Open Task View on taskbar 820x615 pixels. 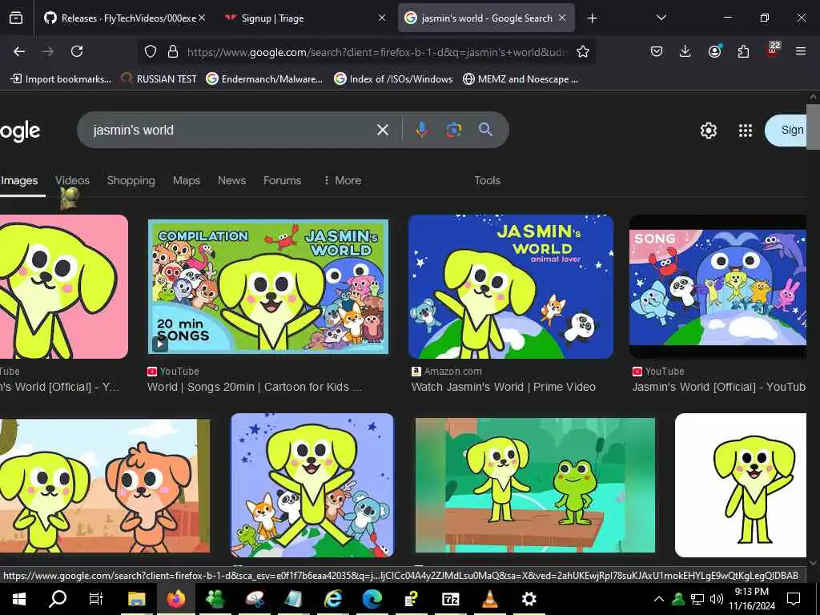click(96, 598)
